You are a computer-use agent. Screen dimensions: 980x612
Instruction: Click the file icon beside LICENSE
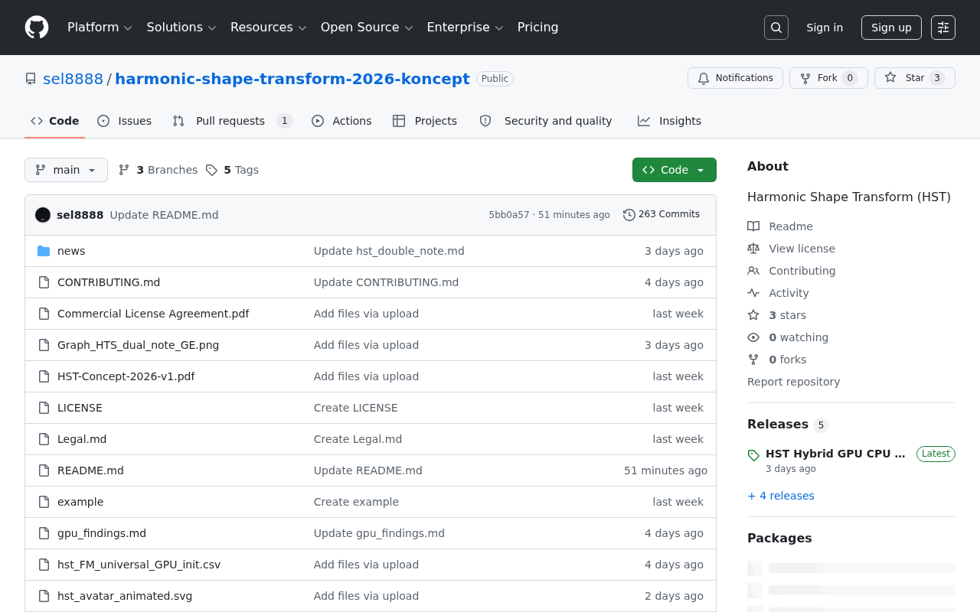coord(44,408)
